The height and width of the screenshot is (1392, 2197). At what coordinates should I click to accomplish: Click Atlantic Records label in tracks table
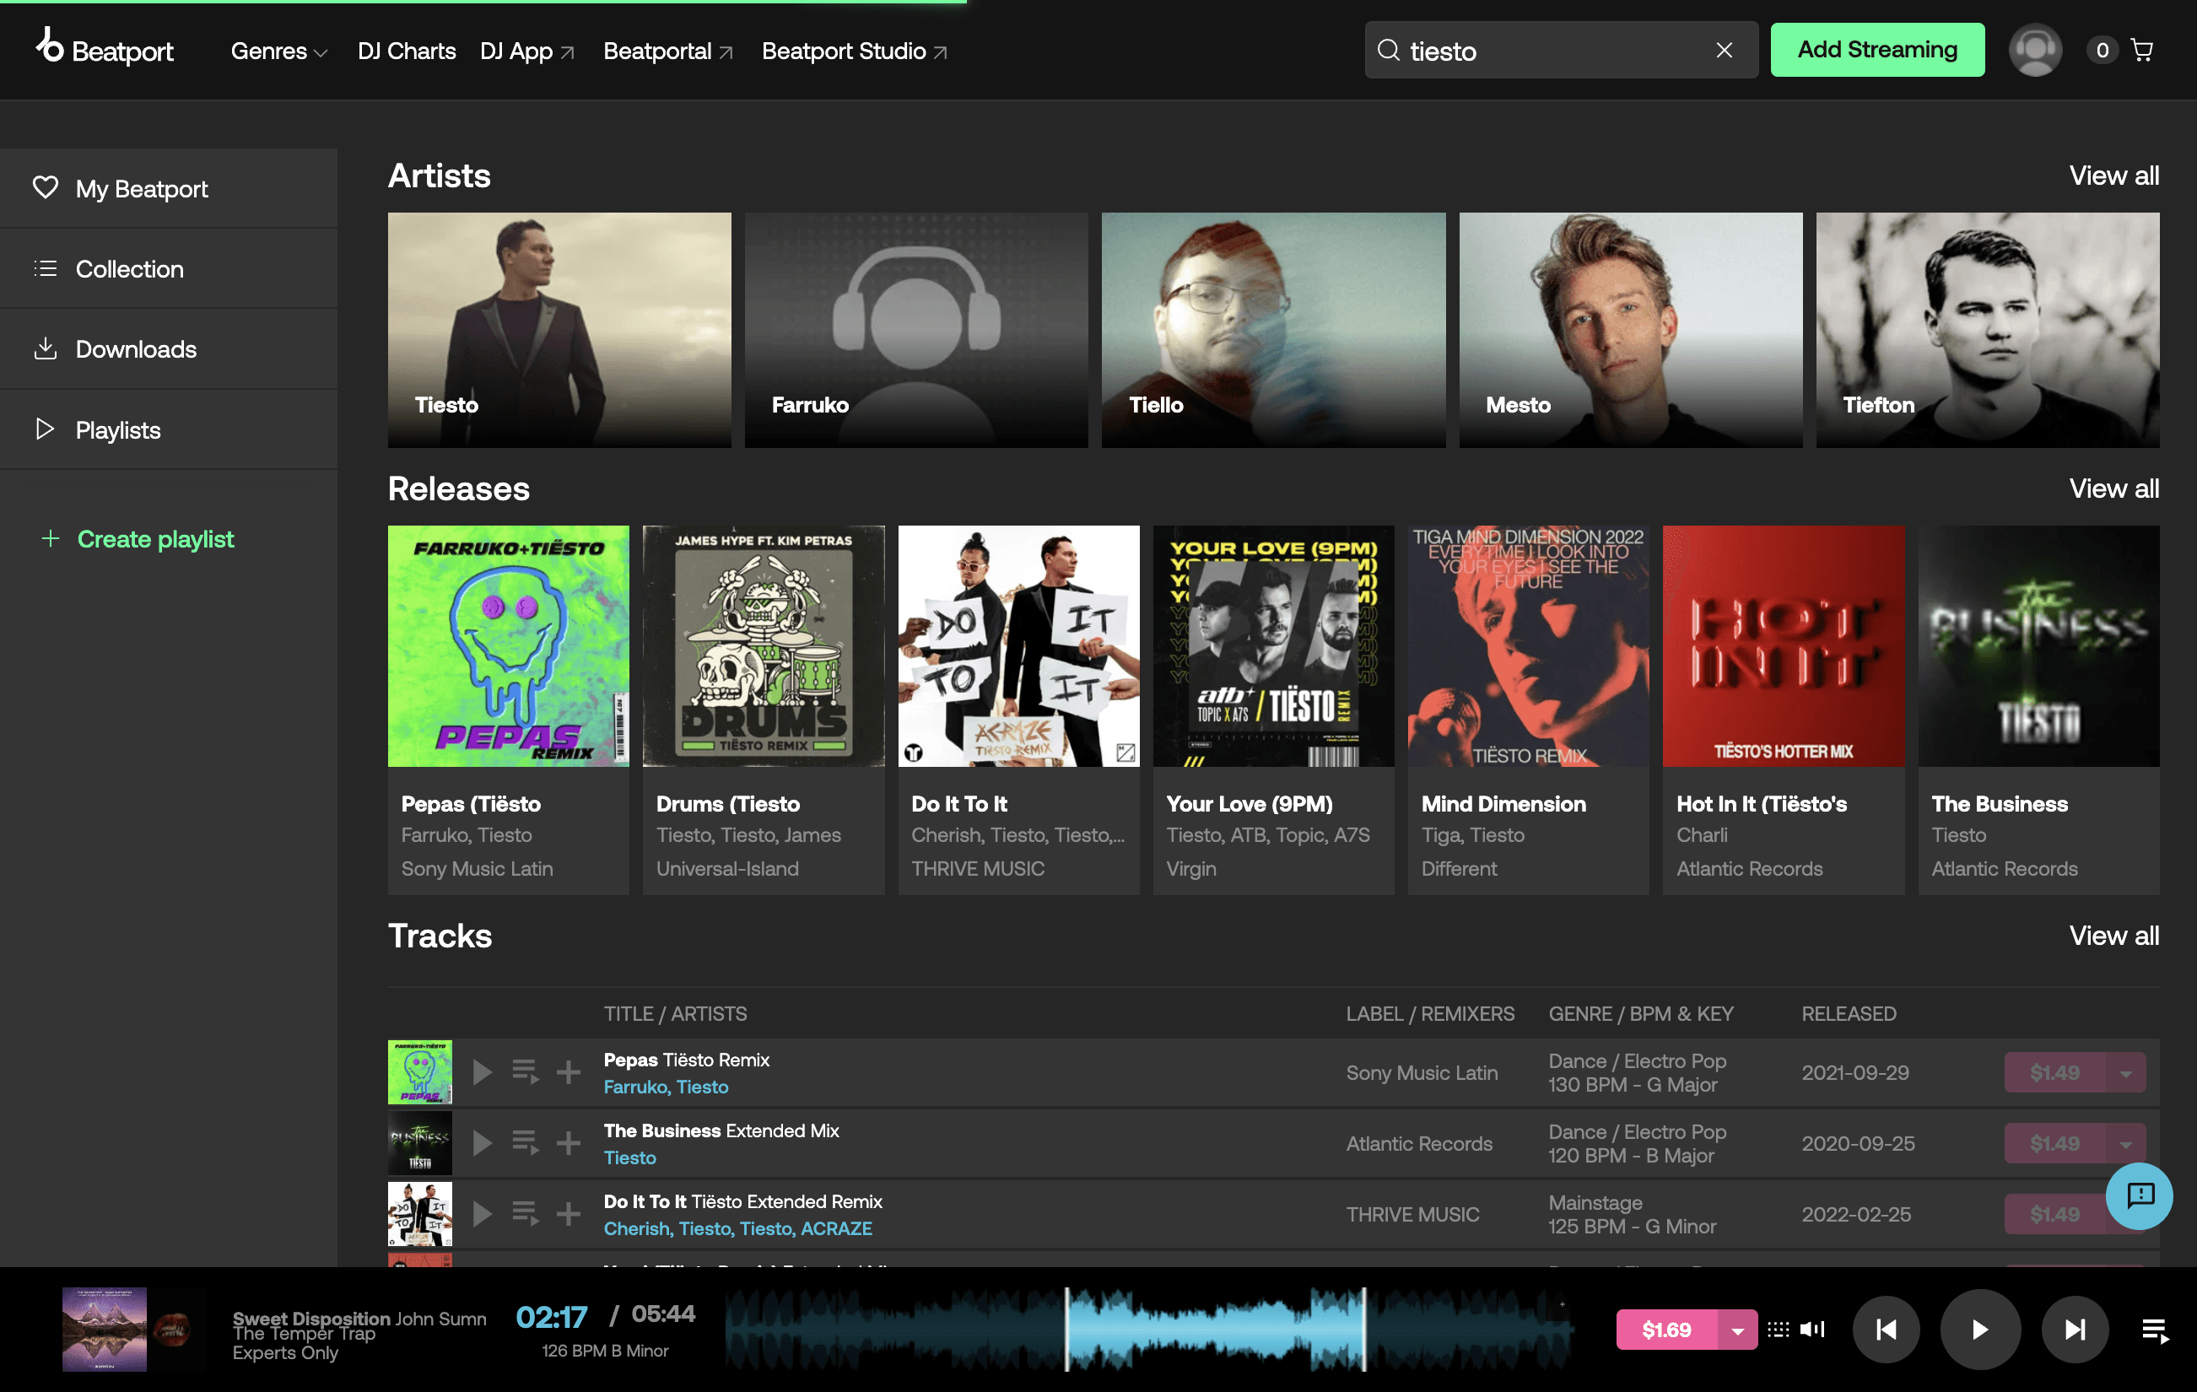click(1419, 1143)
